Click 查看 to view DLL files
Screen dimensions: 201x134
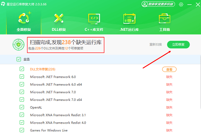(169, 69)
